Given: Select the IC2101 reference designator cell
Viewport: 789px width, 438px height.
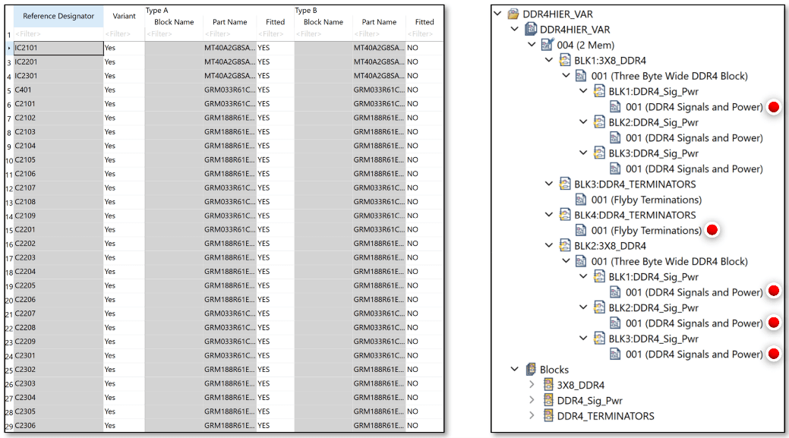Looking at the screenshot, I should point(58,48).
